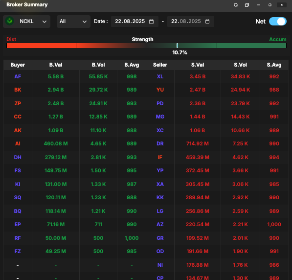Toggle the Net switch off

pos(278,22)
